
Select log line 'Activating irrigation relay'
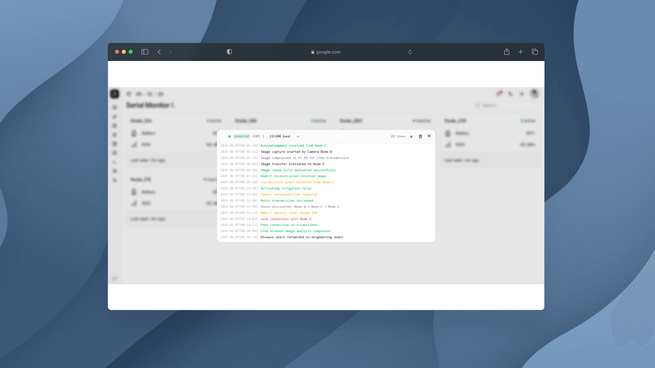[x=286, y=188]
